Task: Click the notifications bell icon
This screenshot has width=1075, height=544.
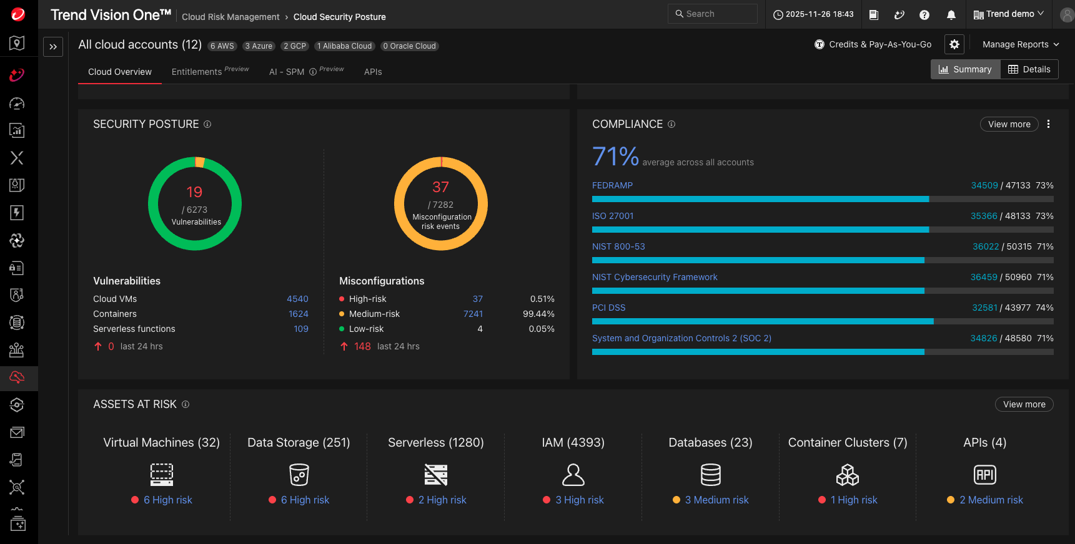Action: [951, 15]
